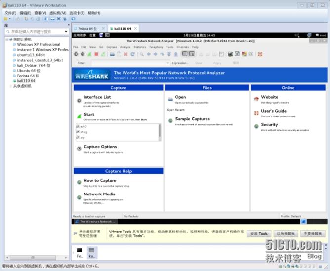Open the Filter field dropdown arrow
330x271 pixels.
pos(168,63)
